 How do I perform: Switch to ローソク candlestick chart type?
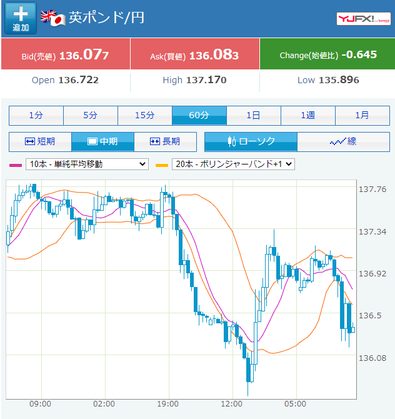(251, 141)
